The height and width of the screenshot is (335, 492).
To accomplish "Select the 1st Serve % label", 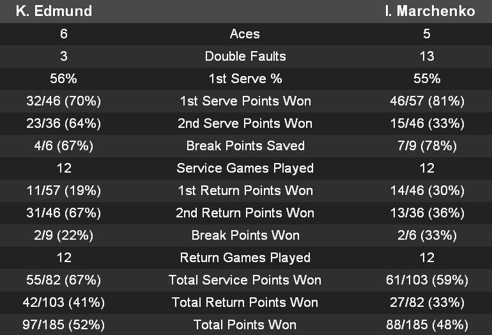I will (x=245, y=79).
